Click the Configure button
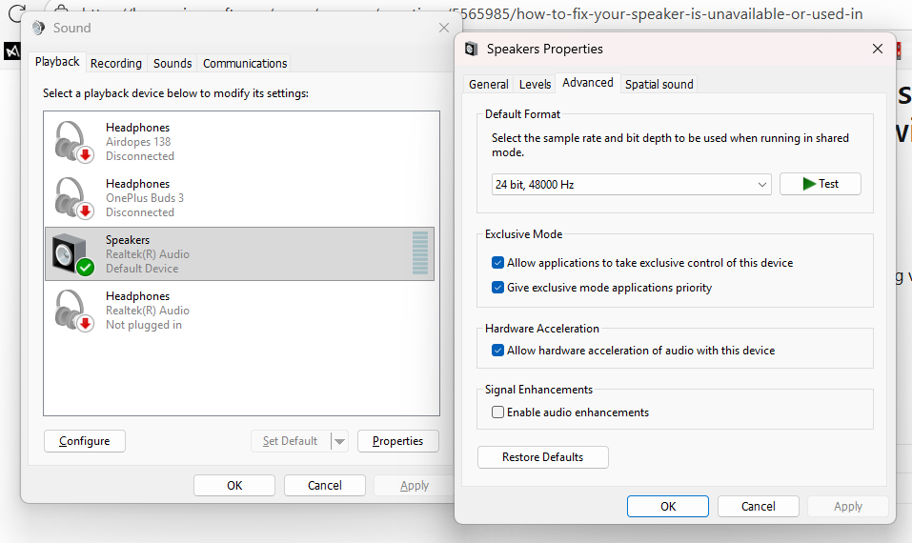The height and width of the screenshot is (543, 912). (x=84, y=441)
